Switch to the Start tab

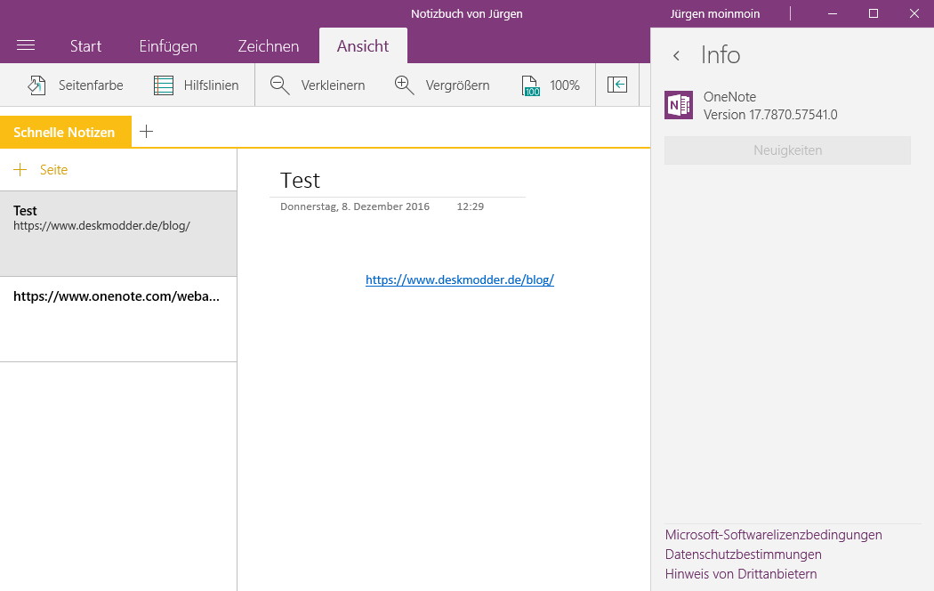[x=85, y=46]
